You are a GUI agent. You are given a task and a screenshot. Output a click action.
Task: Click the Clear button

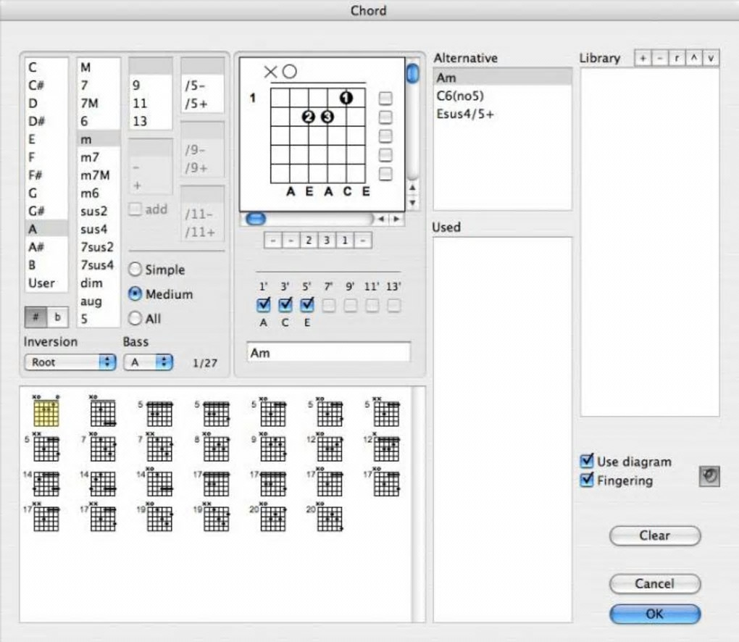[654, 535]
